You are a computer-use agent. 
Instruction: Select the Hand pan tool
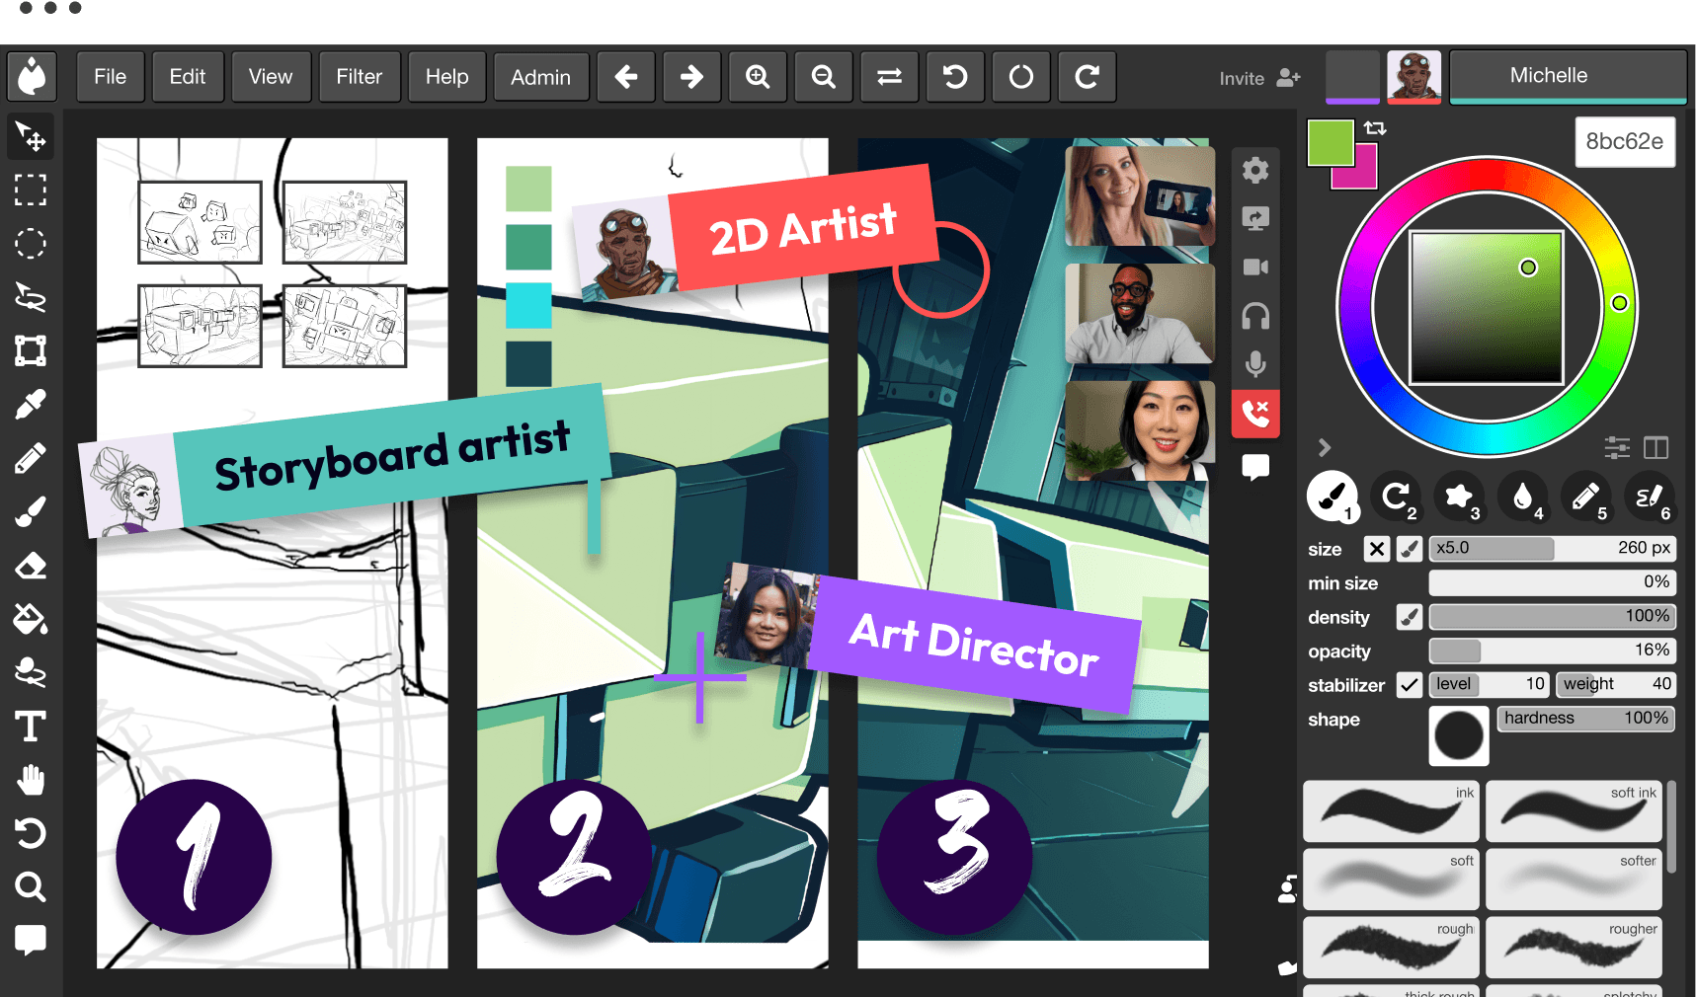point(31,780)
